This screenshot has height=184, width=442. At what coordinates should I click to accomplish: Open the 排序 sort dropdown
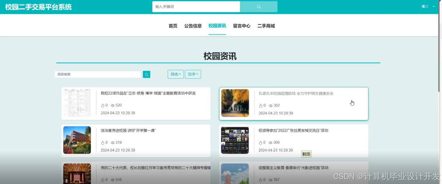pos(193,74)
